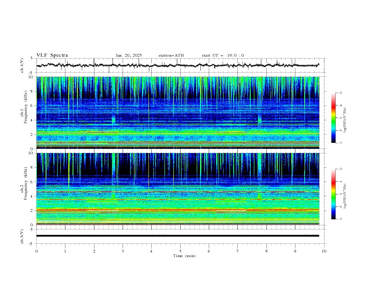The image size is (365, 282).
Task: Click the time axis tick label "3"
Action: 123,251
